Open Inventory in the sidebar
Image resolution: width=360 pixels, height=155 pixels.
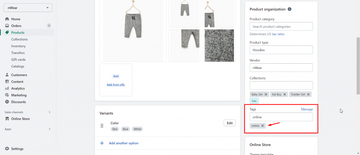click(18, 46)
